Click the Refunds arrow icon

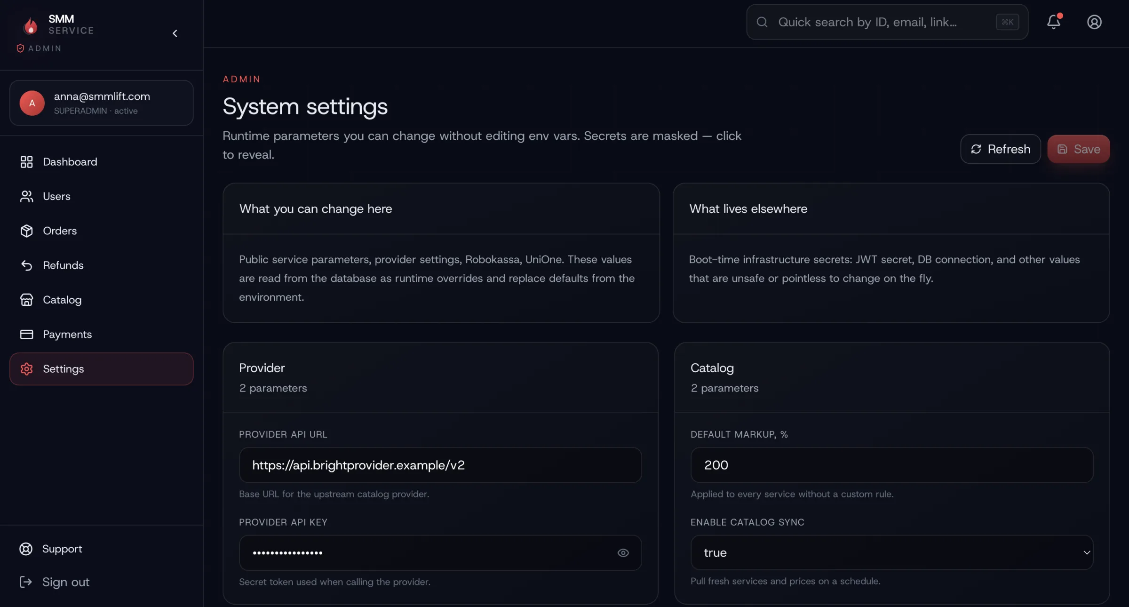pos(26,265)
